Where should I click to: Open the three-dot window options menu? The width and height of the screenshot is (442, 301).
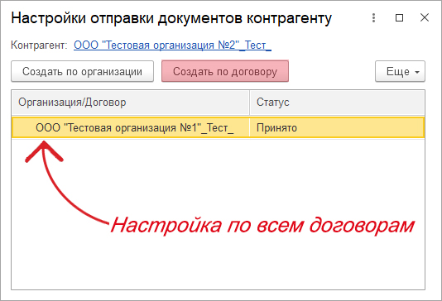(x=373, y=18)
